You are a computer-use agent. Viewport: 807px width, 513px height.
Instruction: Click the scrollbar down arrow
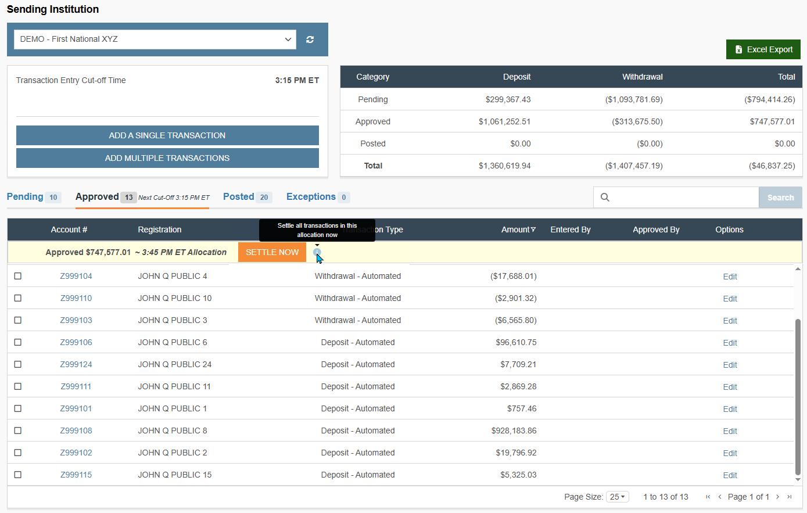pos(798,480)
